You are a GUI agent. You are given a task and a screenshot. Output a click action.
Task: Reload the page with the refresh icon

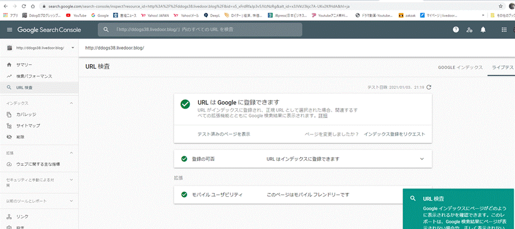pyautogui.click(x=24, y=6)
